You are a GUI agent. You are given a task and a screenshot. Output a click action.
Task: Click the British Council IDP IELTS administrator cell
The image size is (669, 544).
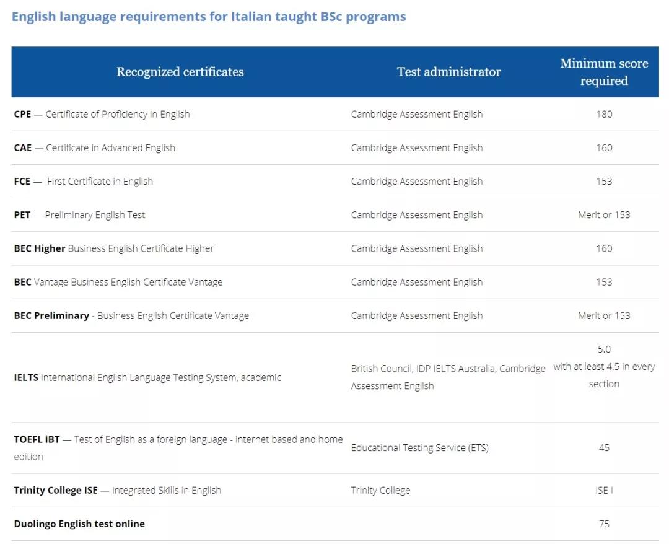[447, 377]
